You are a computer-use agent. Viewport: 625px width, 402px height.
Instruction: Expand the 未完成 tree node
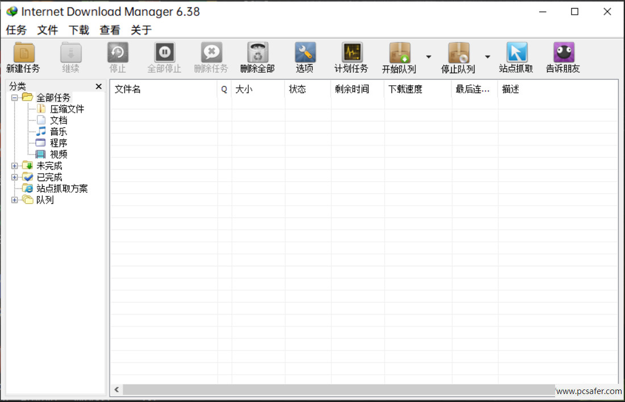[15, 166]
